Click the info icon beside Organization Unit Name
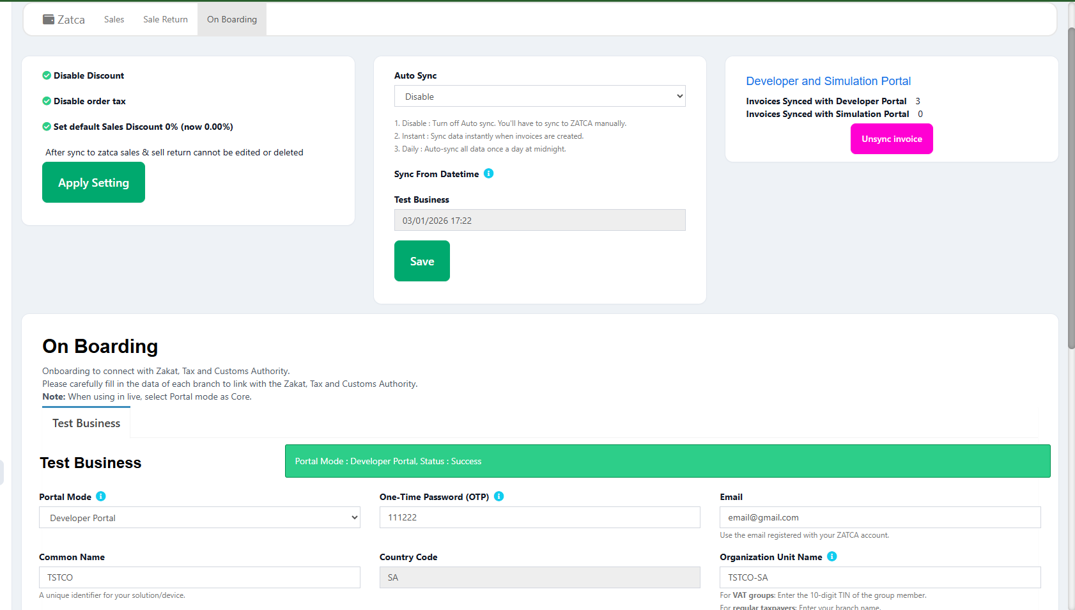Viewport: 1075px width, 610px height. [x=831, y=556]
